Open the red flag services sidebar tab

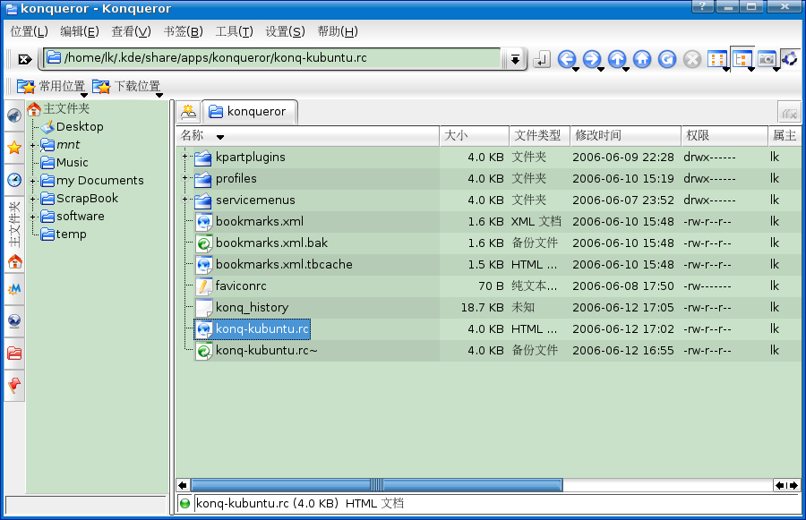14,385
